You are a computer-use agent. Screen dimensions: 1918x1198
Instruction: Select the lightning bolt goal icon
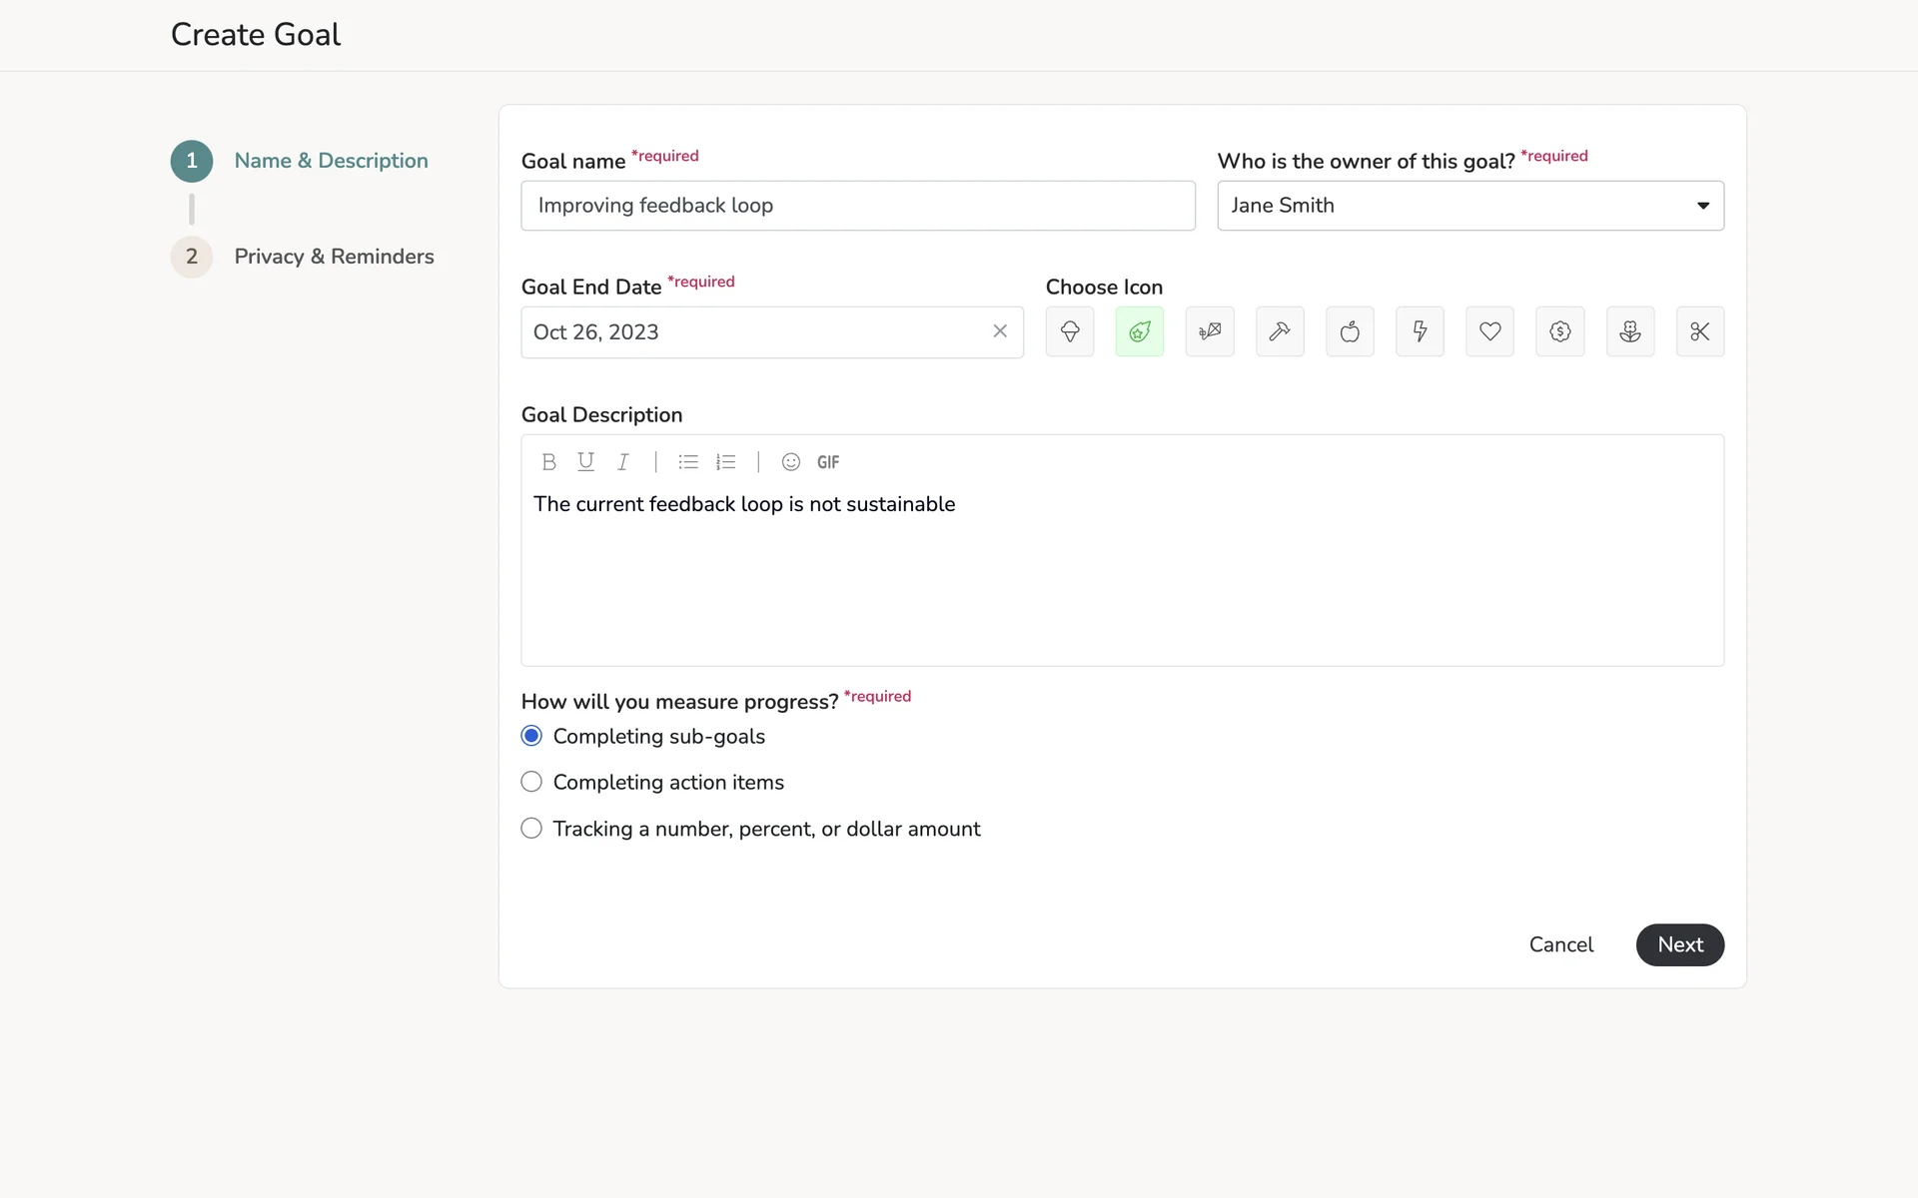coord(1419,331)
